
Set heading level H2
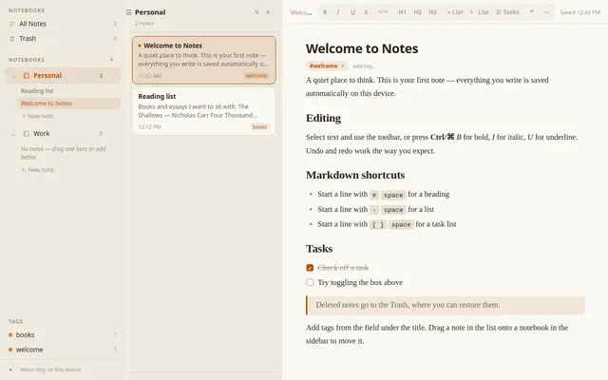pos(417,12)
